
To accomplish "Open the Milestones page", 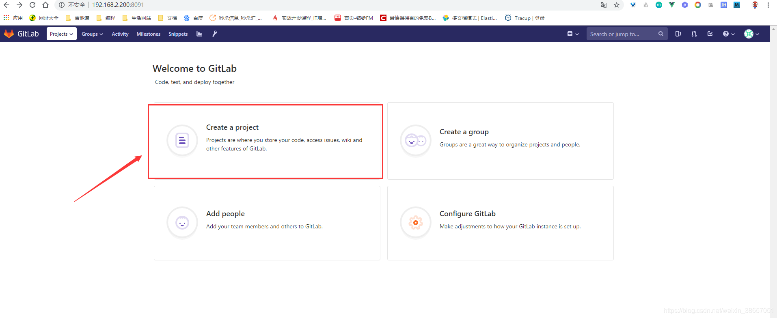I will (x=149, y=34).
